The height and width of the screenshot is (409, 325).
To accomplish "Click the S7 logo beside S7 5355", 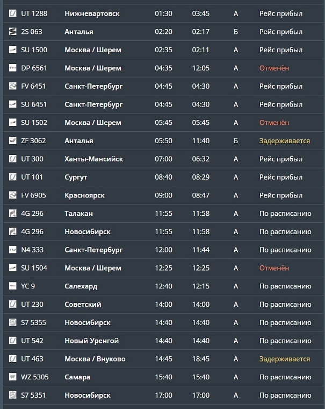I will 12,322.
